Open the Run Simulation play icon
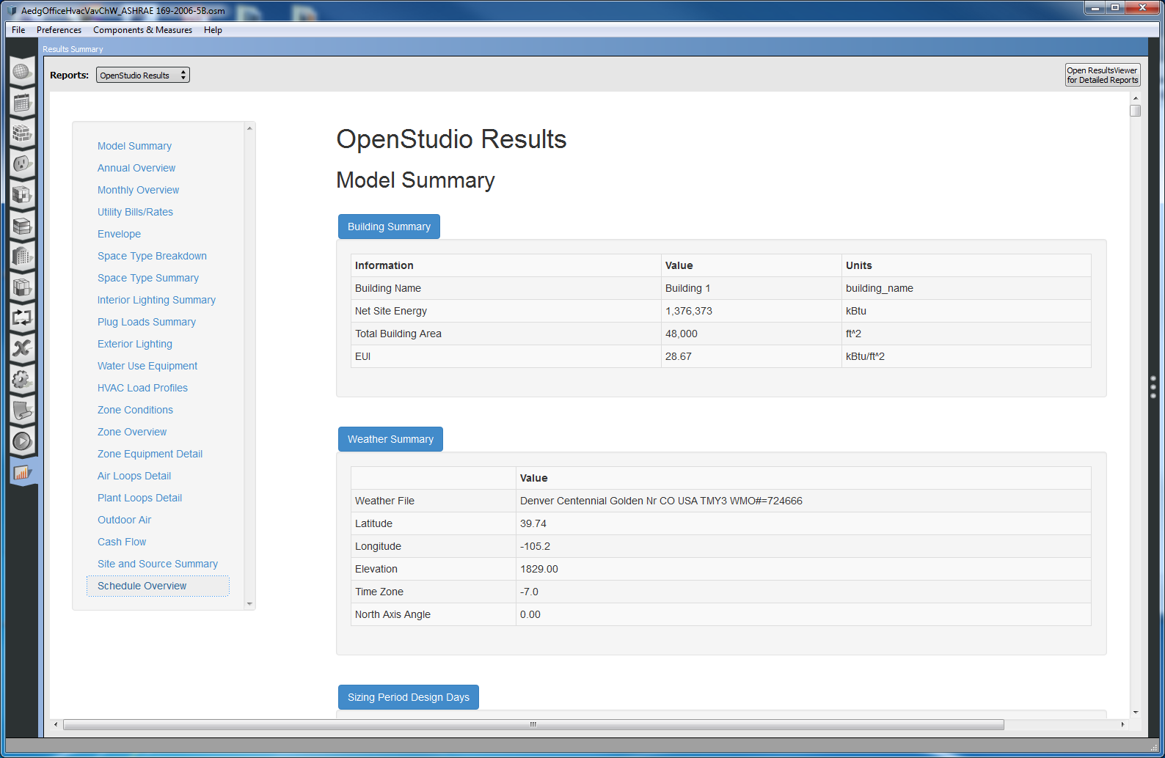This screenshot has height=758, width=1165. 21,441
